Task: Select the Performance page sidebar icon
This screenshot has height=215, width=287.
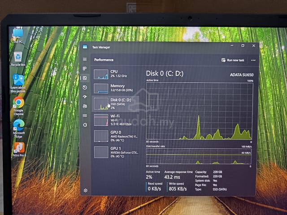Action: tap(85, 78)
